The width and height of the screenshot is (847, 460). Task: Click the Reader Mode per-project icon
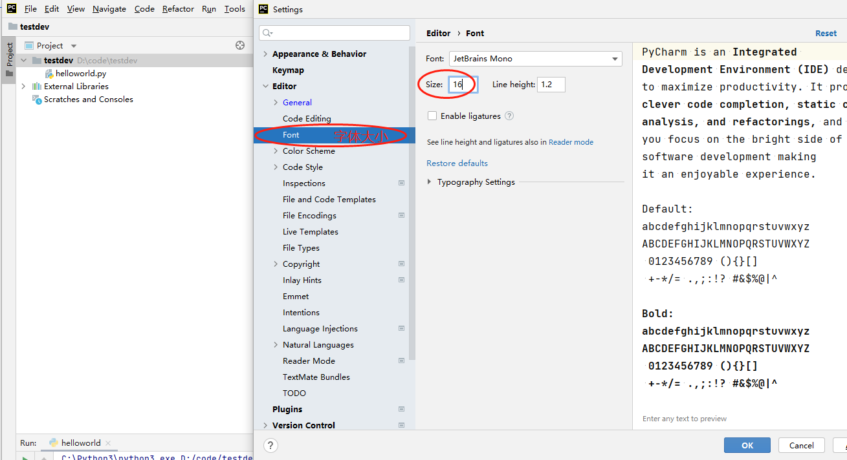tap(401, 361)
